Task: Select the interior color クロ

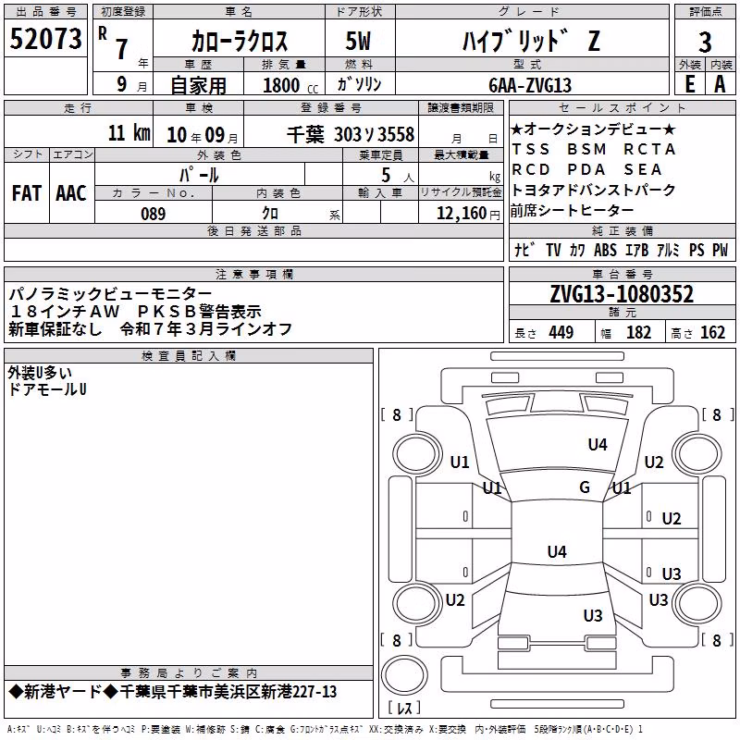Action: [x=270, y=214]
